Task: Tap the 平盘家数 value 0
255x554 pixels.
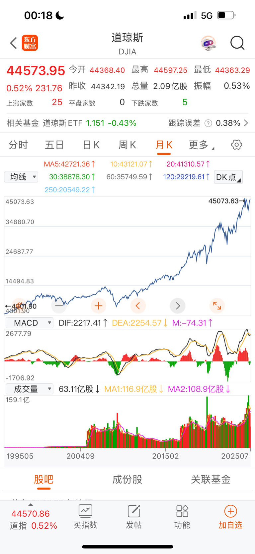Action: [x=122, y=102]
